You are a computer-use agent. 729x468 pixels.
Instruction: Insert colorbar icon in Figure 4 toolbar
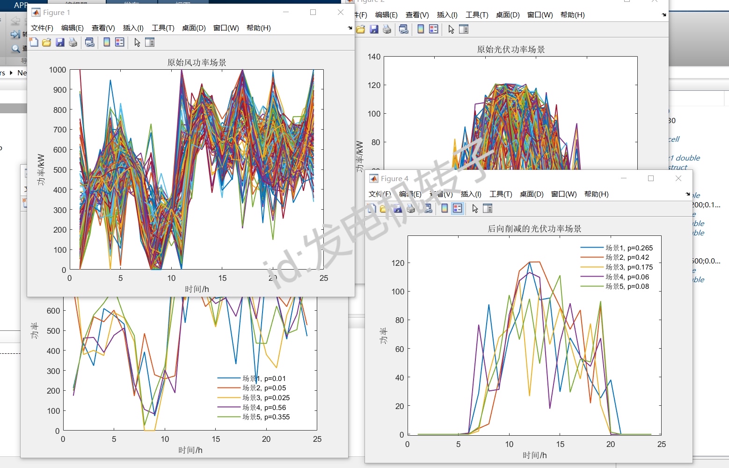[x=445, y=209]
